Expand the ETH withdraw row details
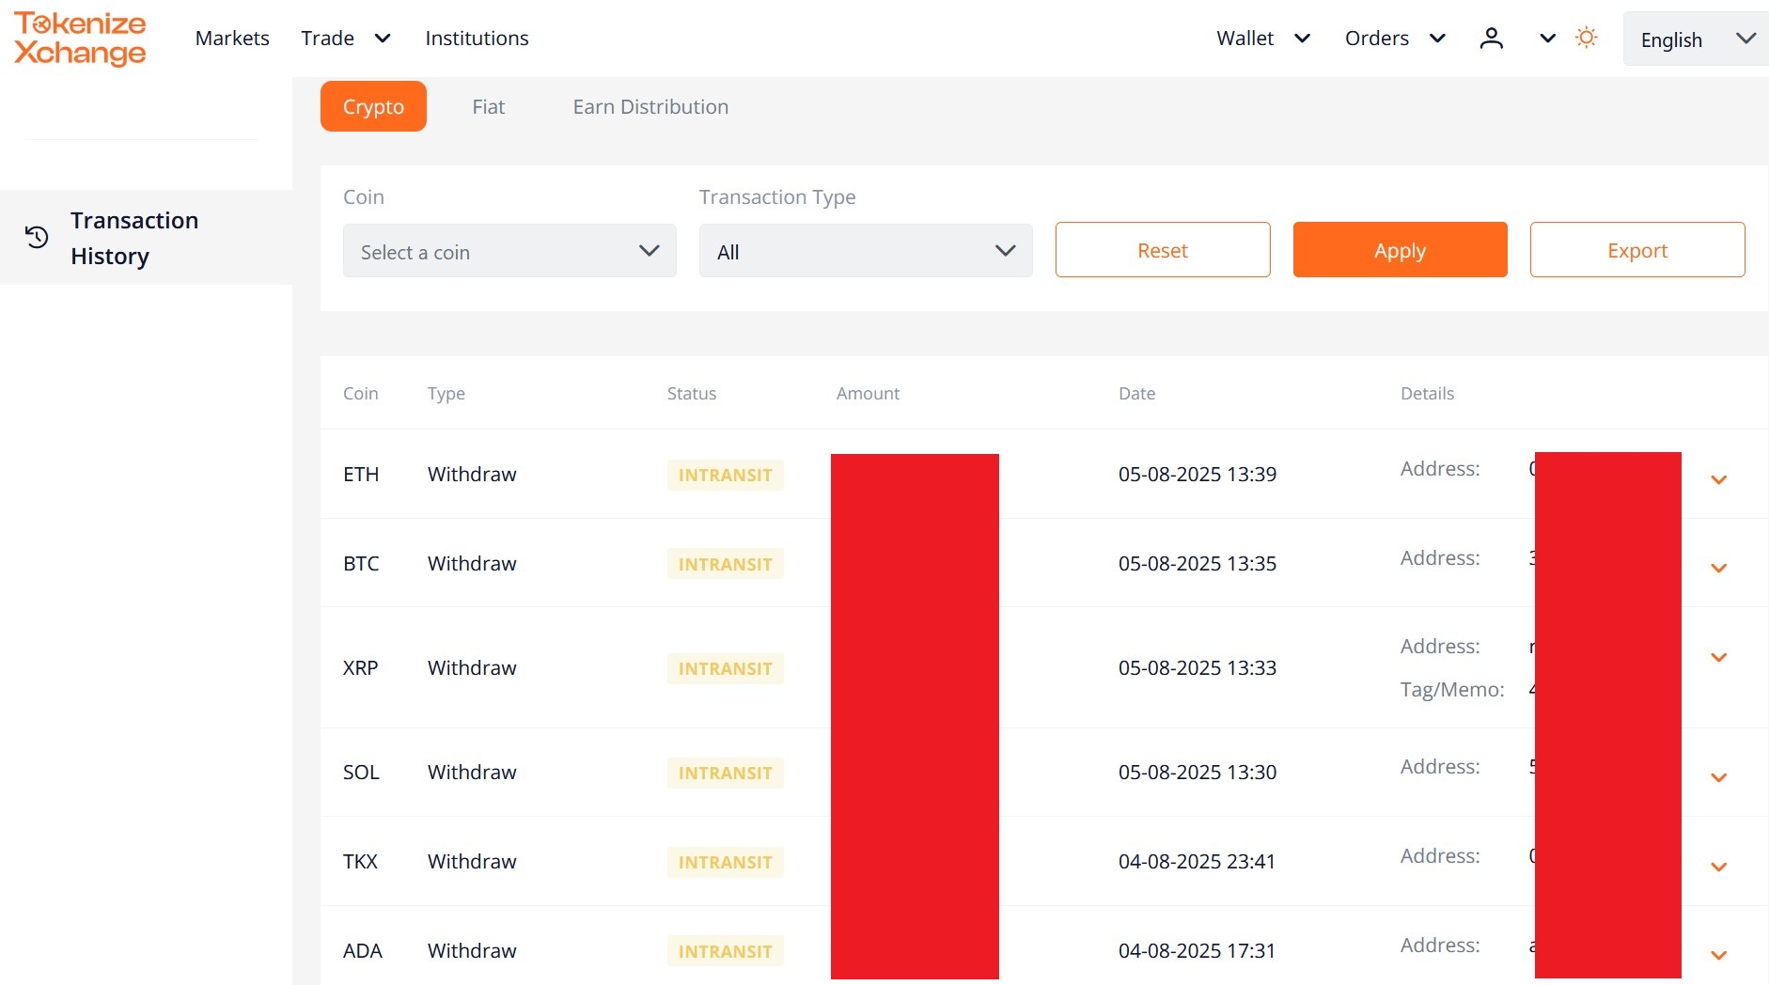Viewport: 1769px width, 985px height. click(x=1718, y=480)
